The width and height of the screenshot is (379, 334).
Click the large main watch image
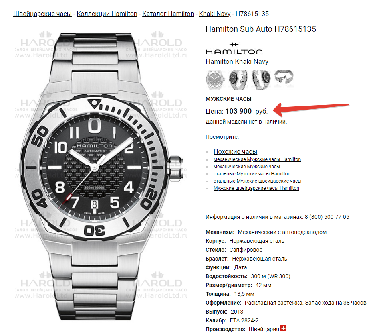[x=101, y=176]
